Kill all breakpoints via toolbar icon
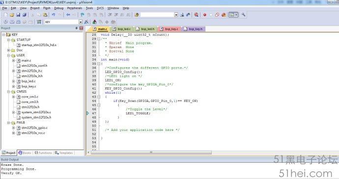The height and width of the screenshot is (179, 339). (224, 15)
